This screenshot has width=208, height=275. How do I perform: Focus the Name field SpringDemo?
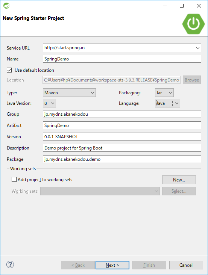tap(122, 59)
